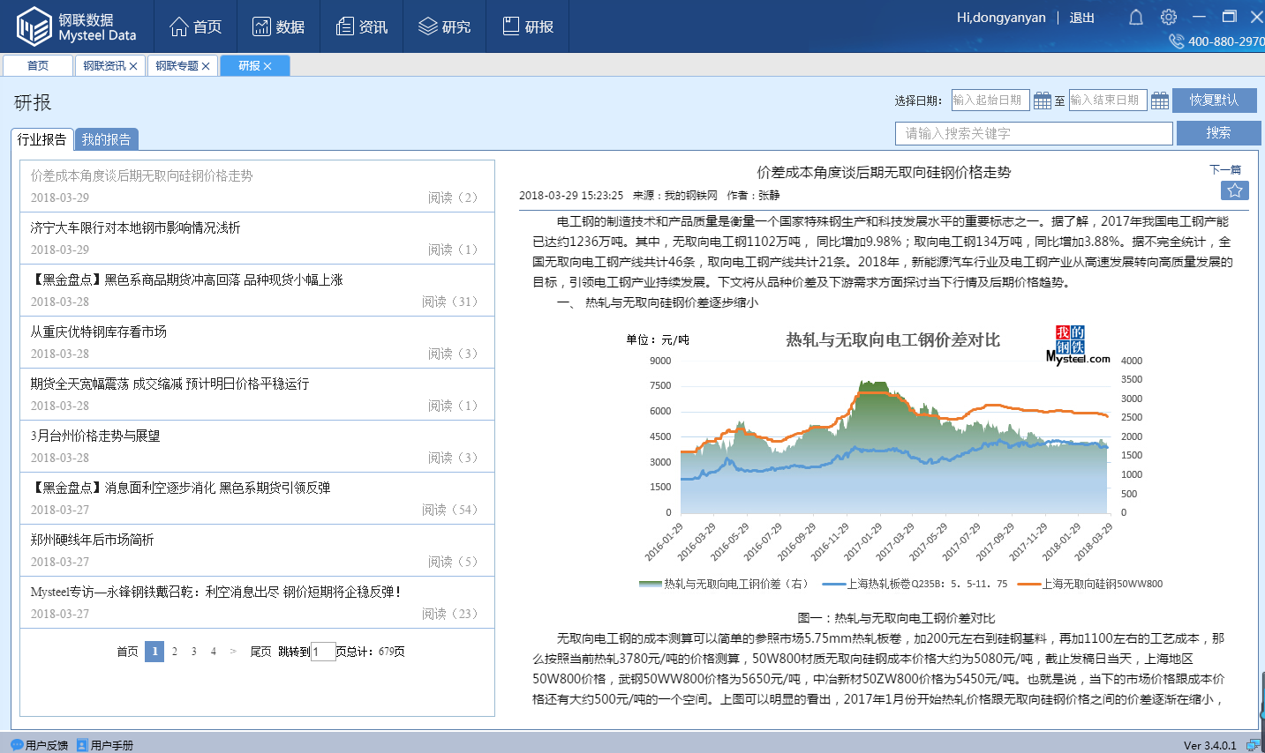Go to page 1 in pagination
This screenshot has height=753, width=1265.
pos(154,652)
